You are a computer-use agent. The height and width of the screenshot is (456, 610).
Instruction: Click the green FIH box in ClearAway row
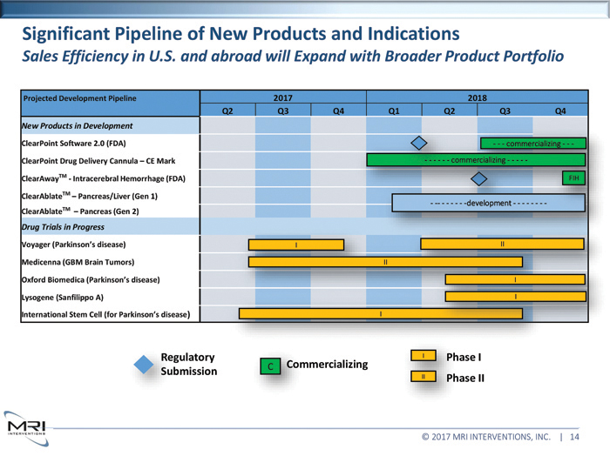tap(573, 178)
